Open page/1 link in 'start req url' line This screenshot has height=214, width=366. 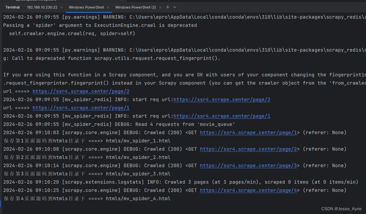click(x=222, y=116)
